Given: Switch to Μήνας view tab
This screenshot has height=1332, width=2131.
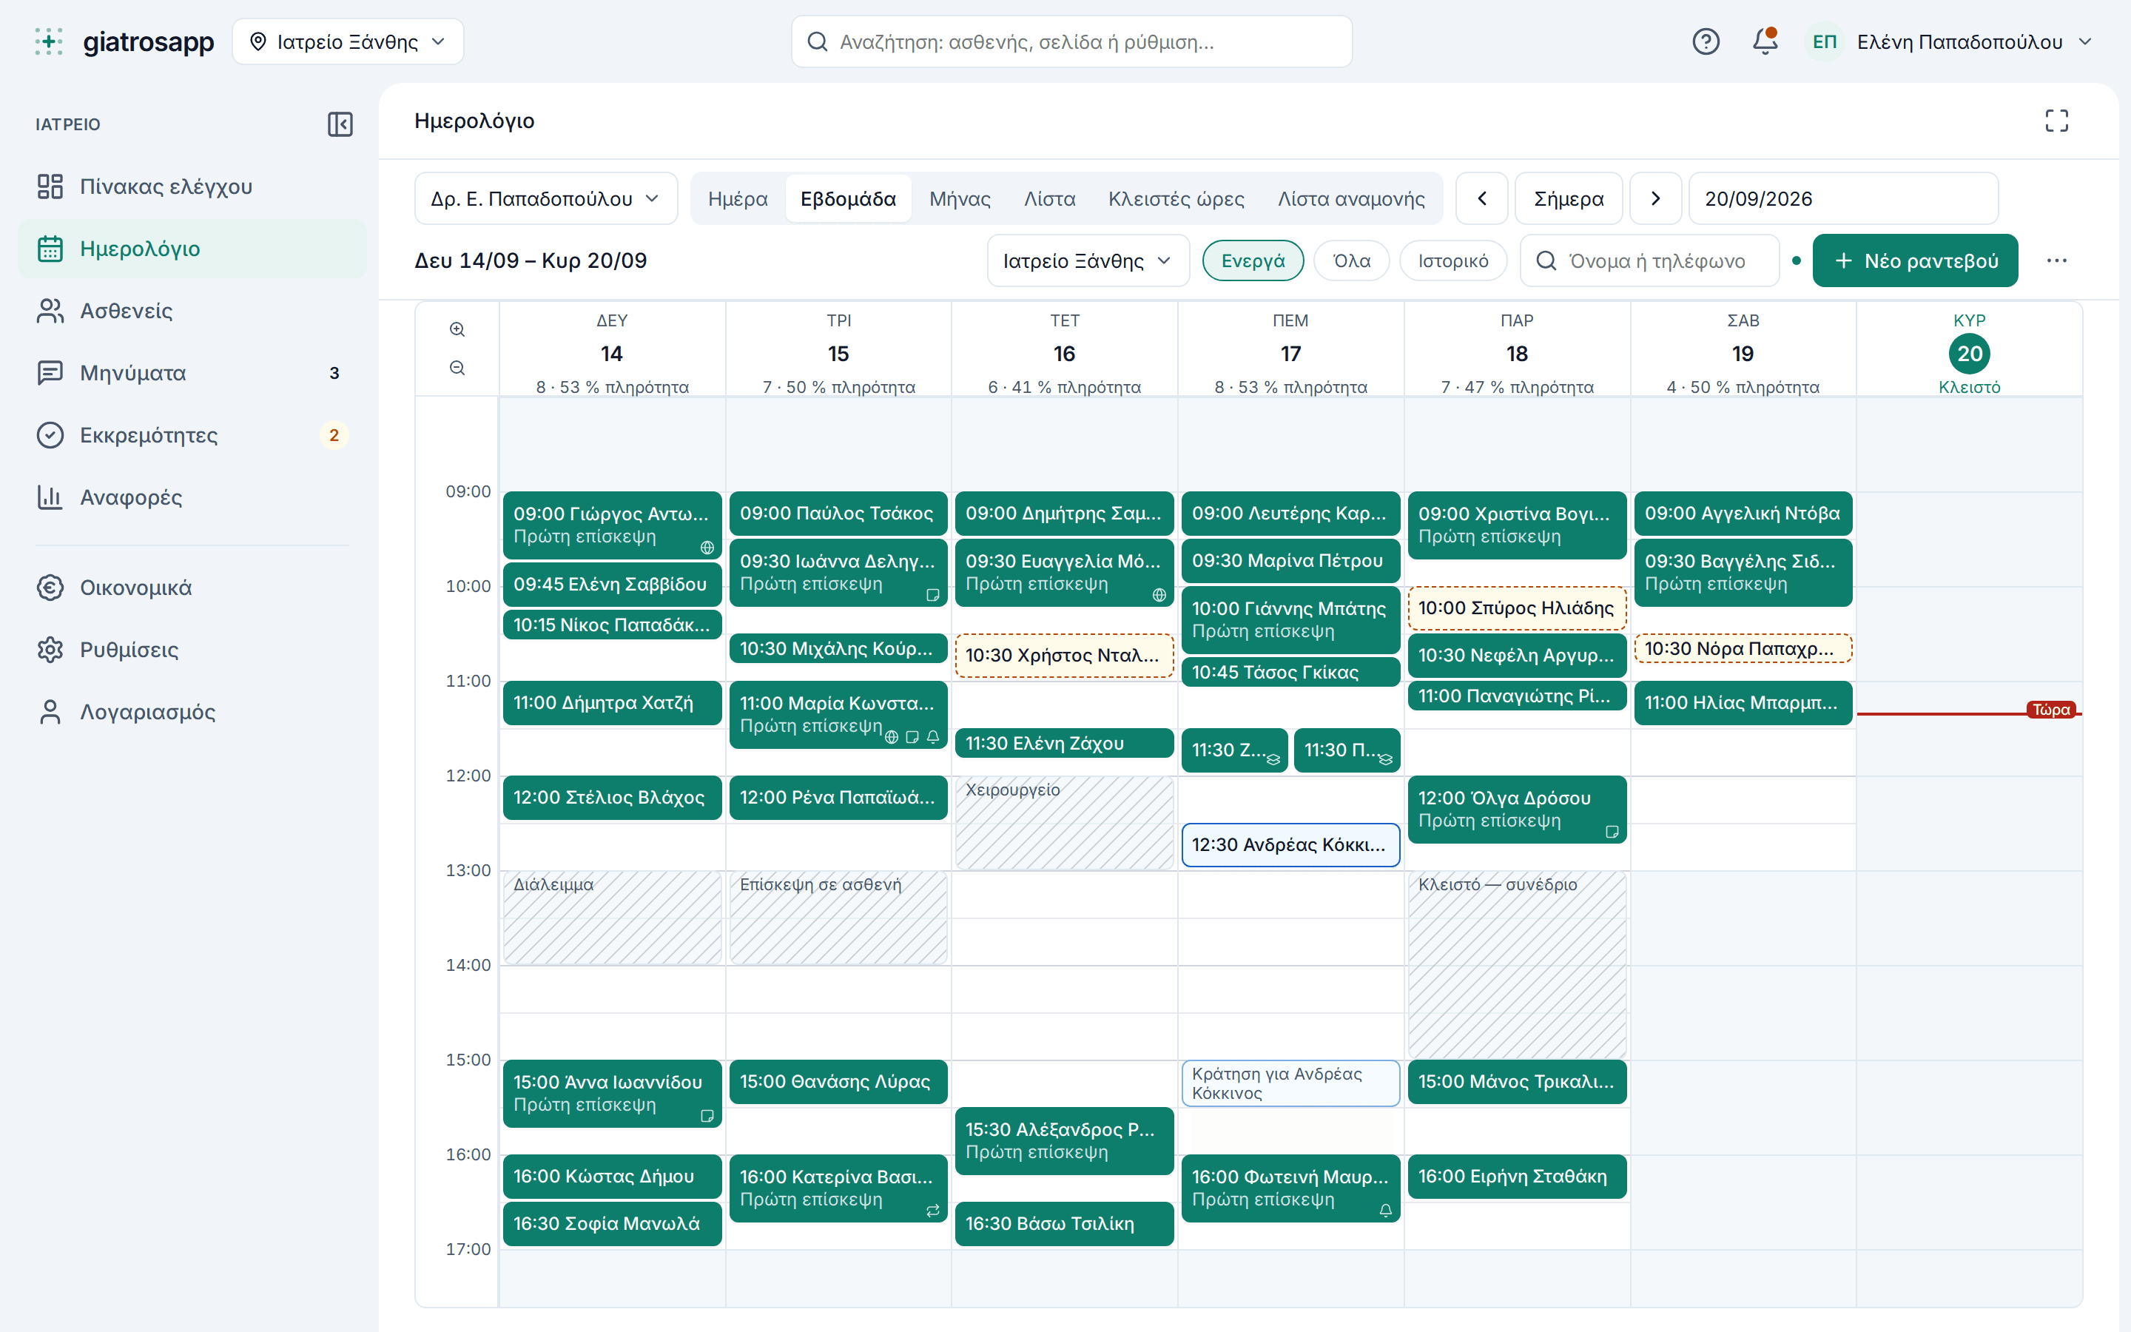Looking at the screenshot, I should coord(960,199).
